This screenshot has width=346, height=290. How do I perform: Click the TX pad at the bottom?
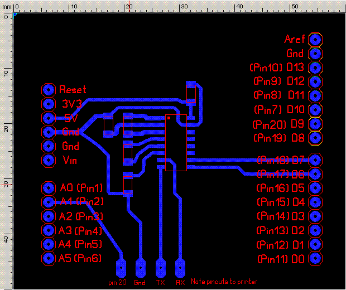(x=161, y=268)
